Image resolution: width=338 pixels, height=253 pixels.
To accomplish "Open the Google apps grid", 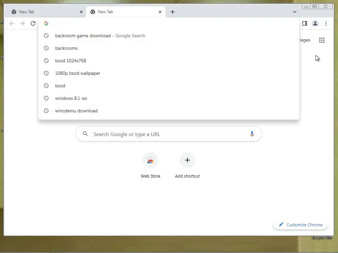I will point(322,40).
